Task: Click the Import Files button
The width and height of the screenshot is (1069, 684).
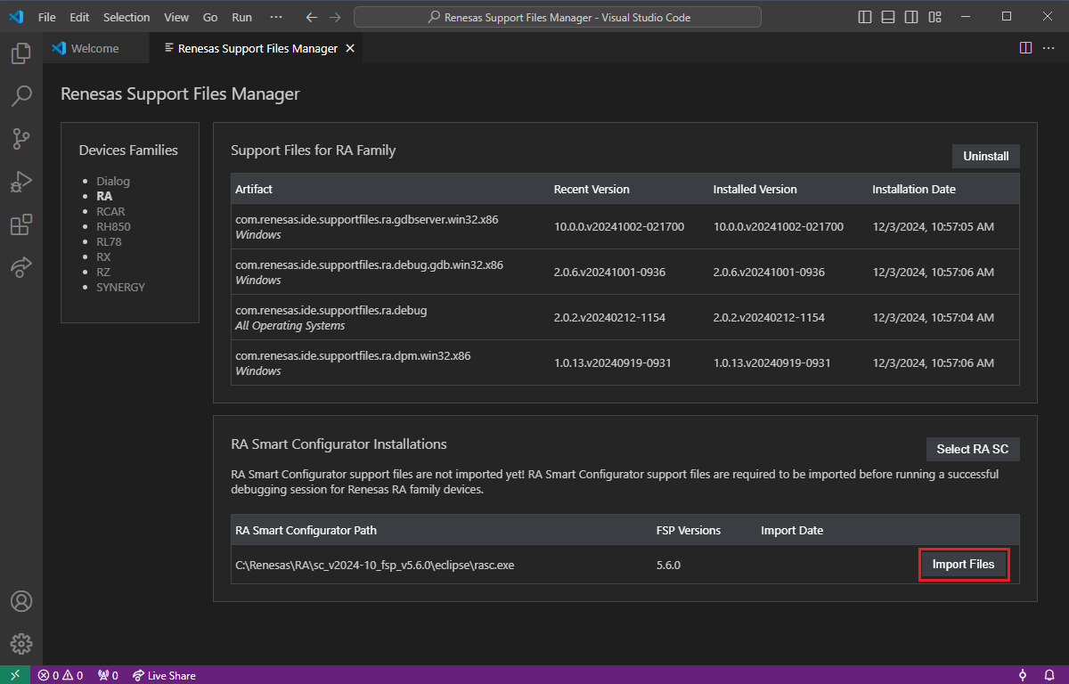Action: [964, 565]
